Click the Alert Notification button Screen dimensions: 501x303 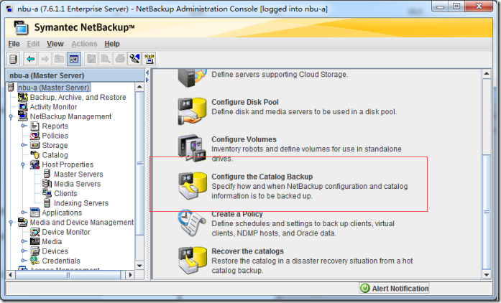click(x=394, y=289)
